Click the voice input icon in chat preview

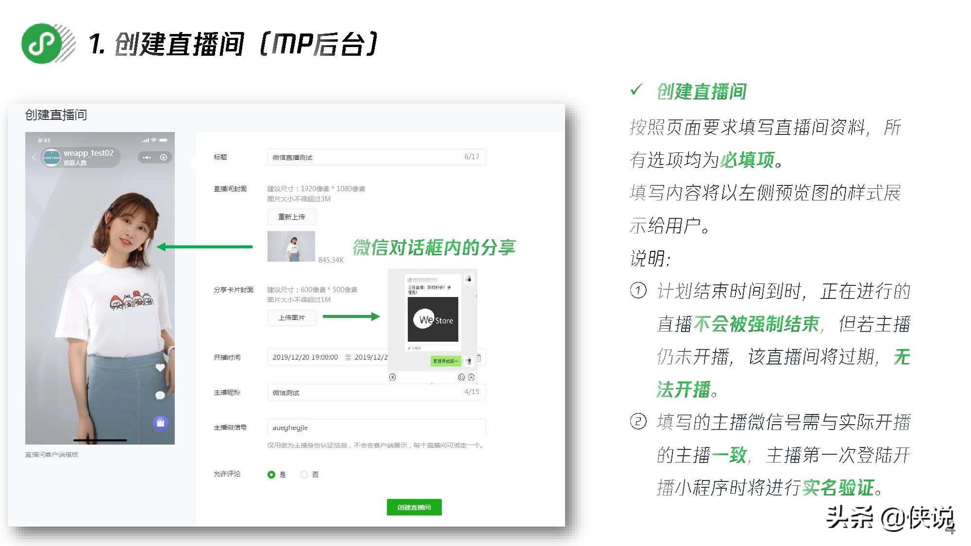(393, 377)
